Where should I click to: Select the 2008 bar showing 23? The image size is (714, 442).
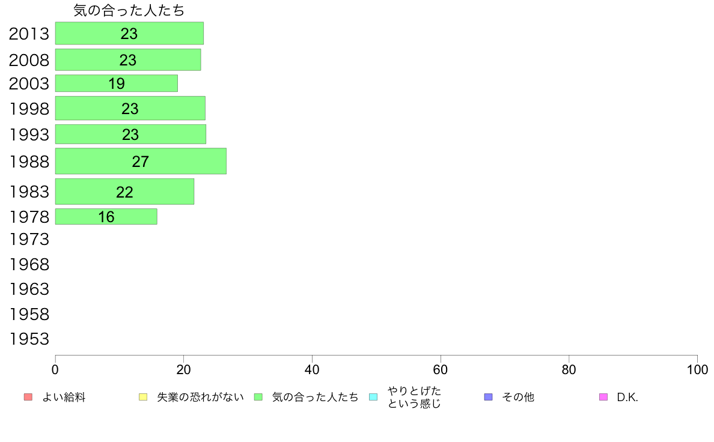[128, 59]
